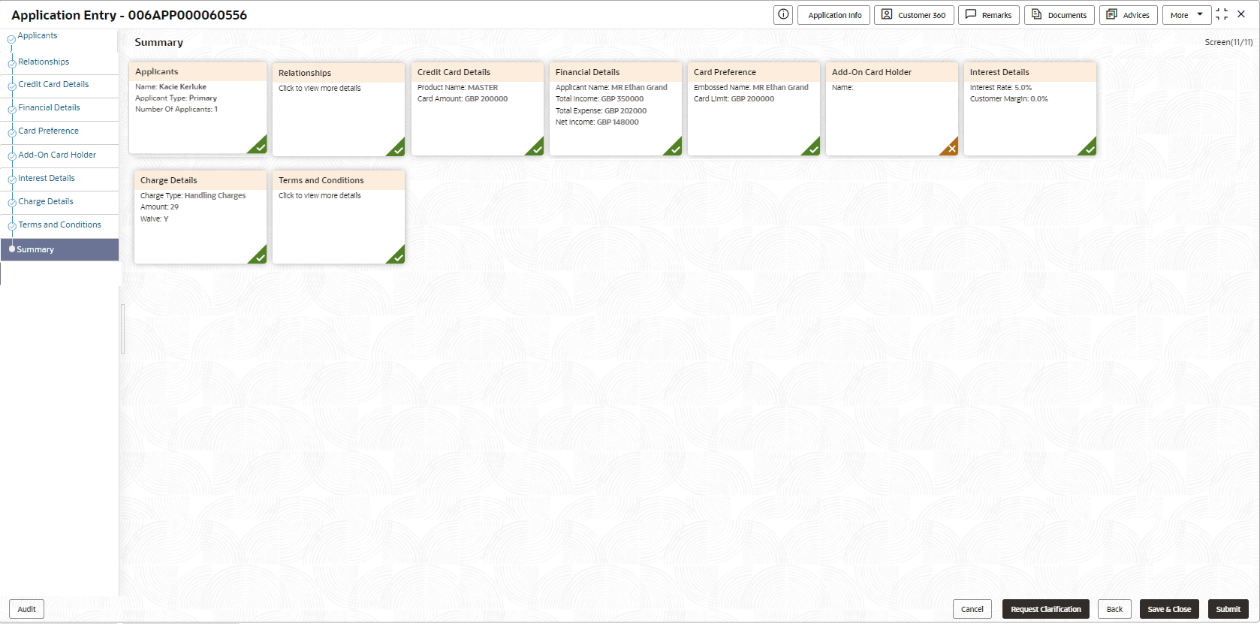This screenshot has width=1260, height=624.
Task: Click the Remarks button
Action: click(989, 15)
